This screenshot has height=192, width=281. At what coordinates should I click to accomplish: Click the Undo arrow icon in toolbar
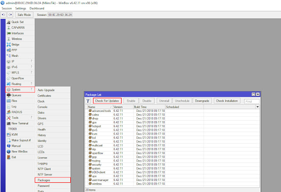point(4,15)
